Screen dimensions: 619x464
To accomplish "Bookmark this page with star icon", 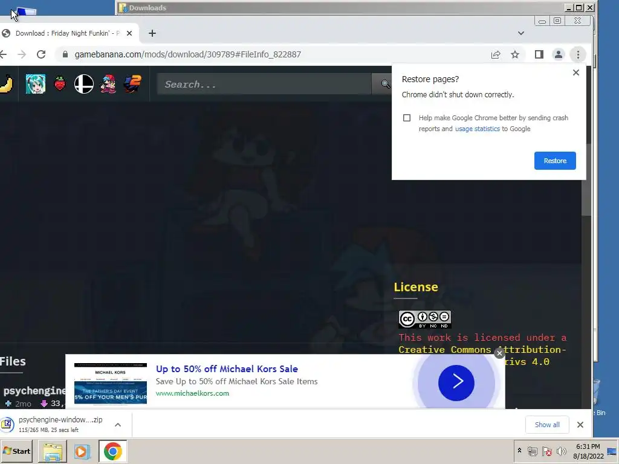I will tap(515, 54).
